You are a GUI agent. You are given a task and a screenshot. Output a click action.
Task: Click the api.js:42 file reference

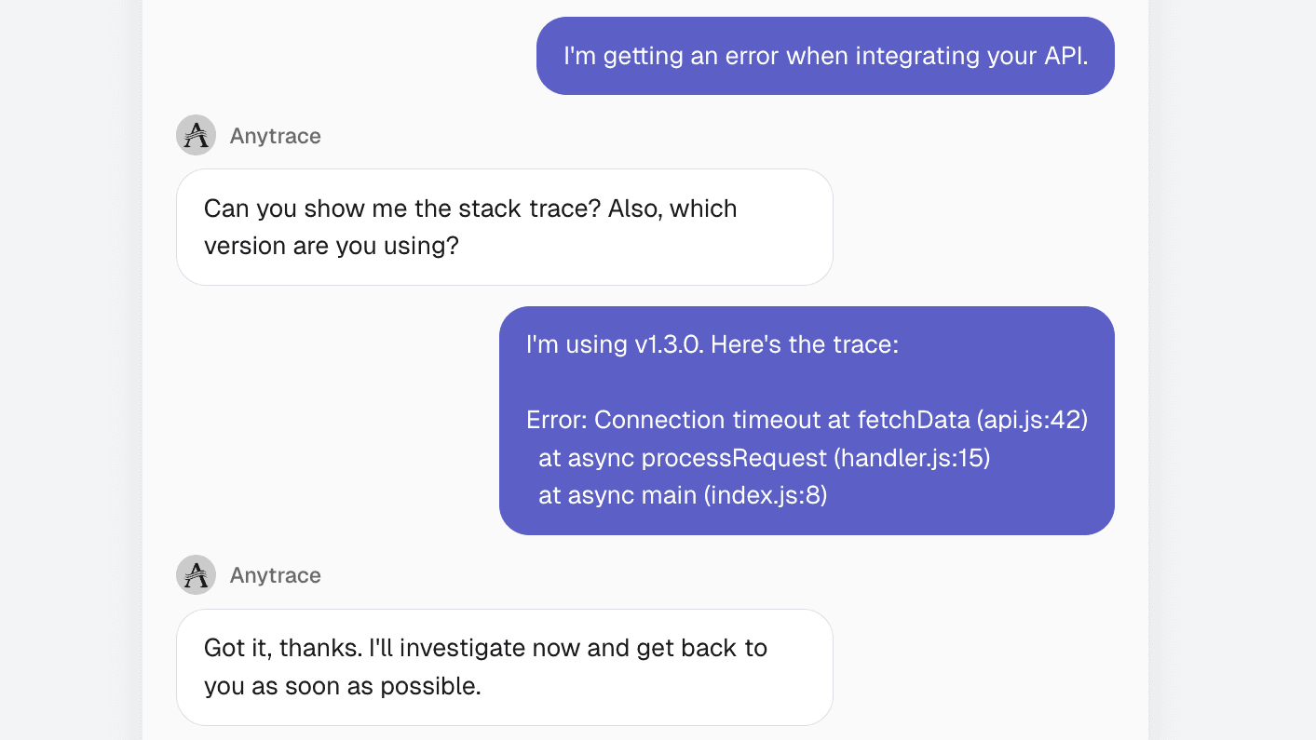[1032, 420]
